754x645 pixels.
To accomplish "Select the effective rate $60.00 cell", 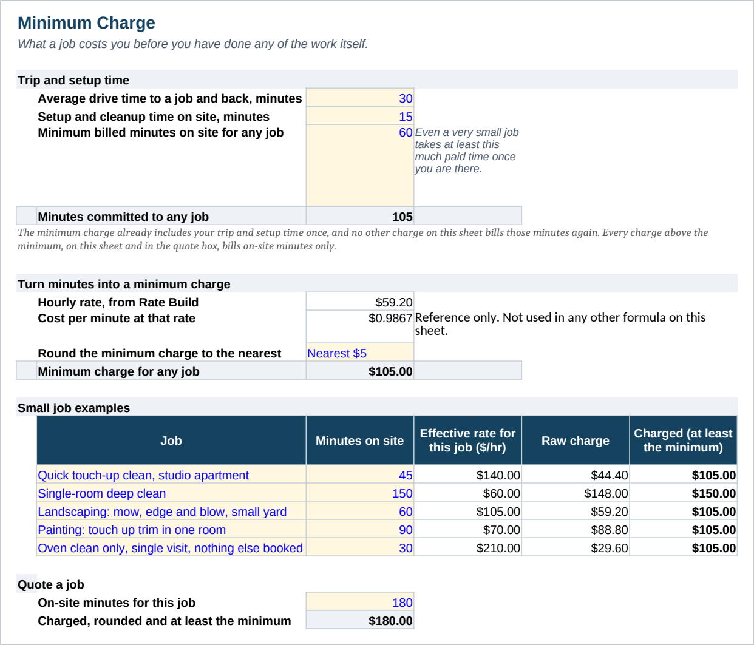I will 468,493.
